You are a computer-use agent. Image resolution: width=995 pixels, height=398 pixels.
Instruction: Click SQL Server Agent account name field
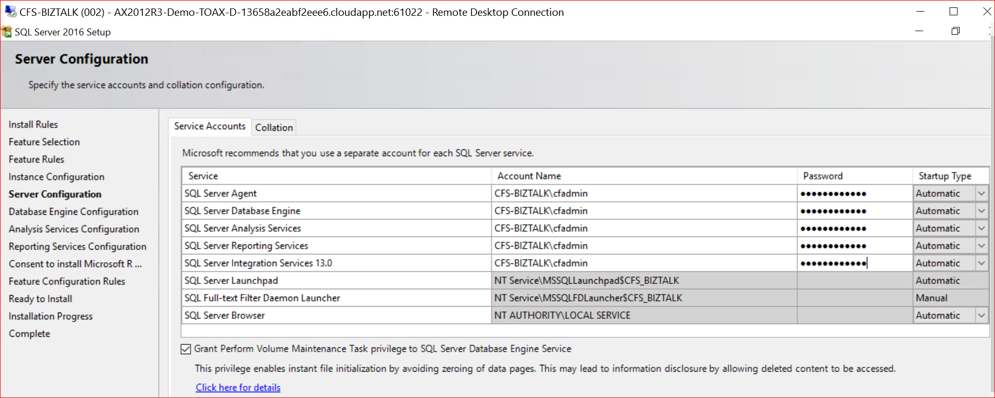click(x=643, y=194)
